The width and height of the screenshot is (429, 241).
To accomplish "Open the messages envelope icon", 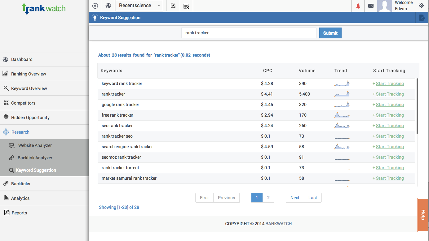I will tap(371, 6).
